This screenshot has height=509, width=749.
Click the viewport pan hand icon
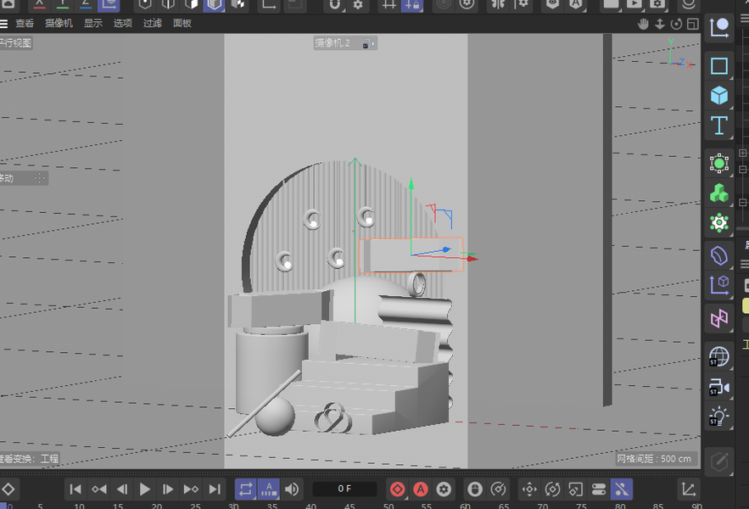click(x=643, y=24)
